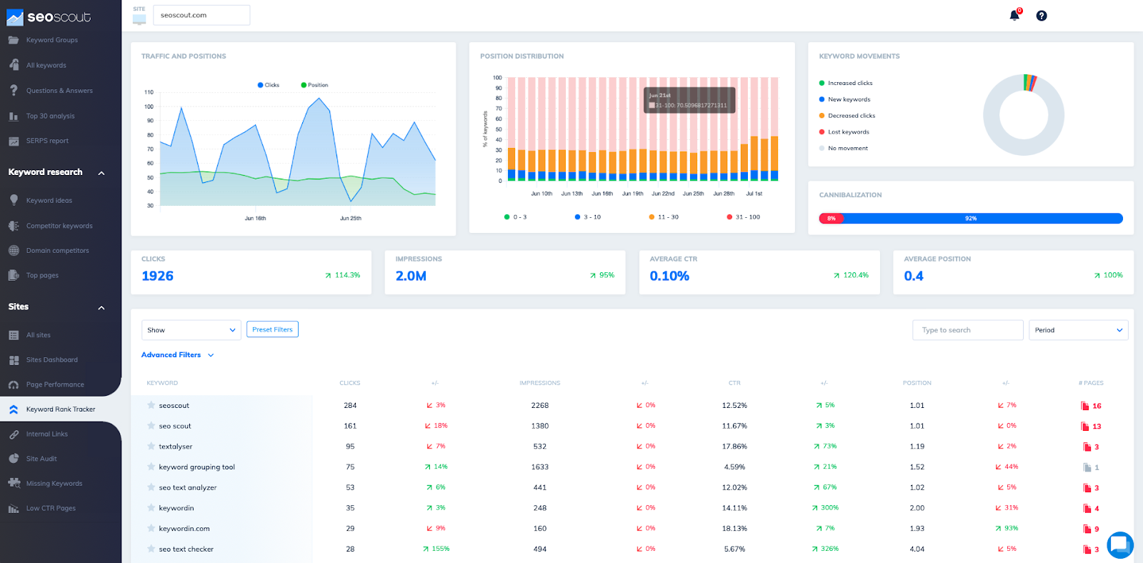1143x563 pixels.
Task: Toggle the Position series in chart legend
Action: (314, 85)
